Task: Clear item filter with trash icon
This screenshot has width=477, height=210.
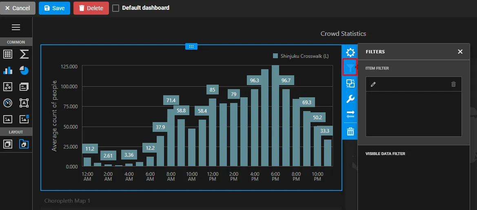Action: pyautogui.click(x=454, y=84)
